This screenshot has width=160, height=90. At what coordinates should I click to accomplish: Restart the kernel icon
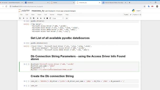click(50, 18)
